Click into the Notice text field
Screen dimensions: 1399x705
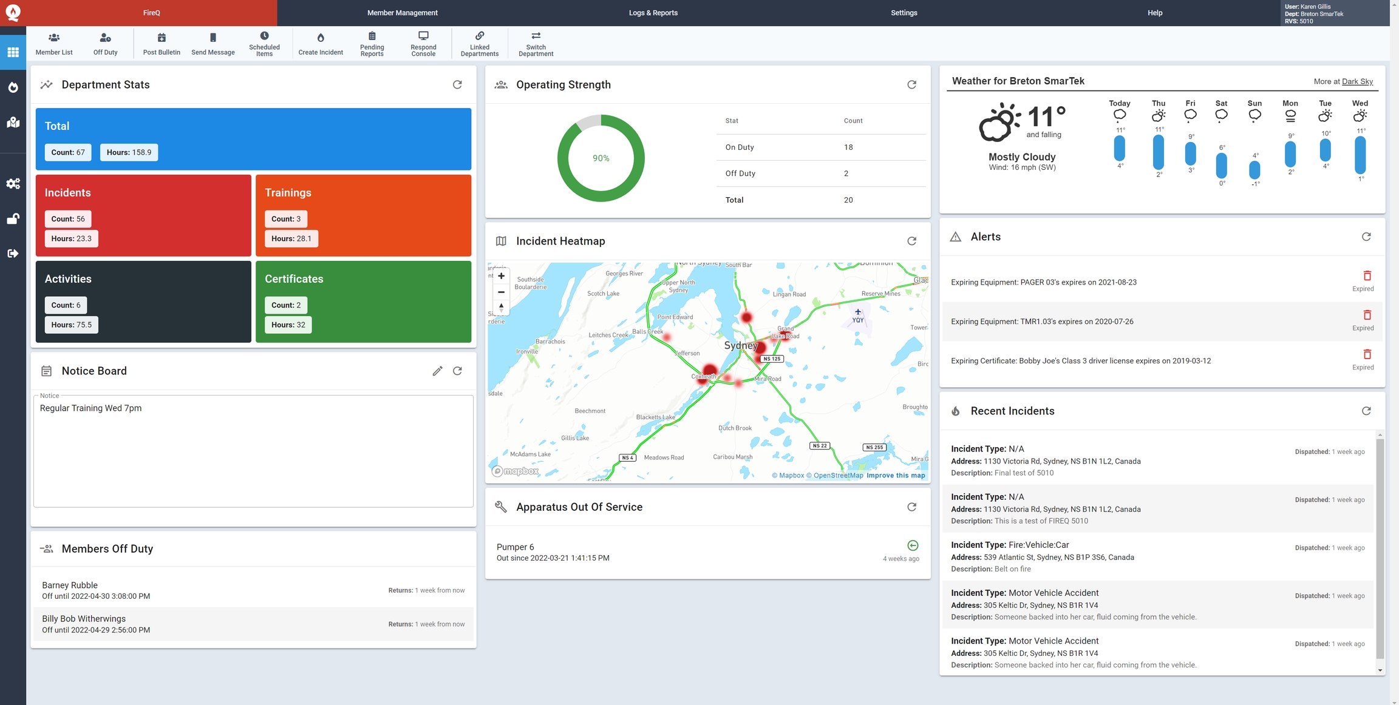tap(253, 452)
